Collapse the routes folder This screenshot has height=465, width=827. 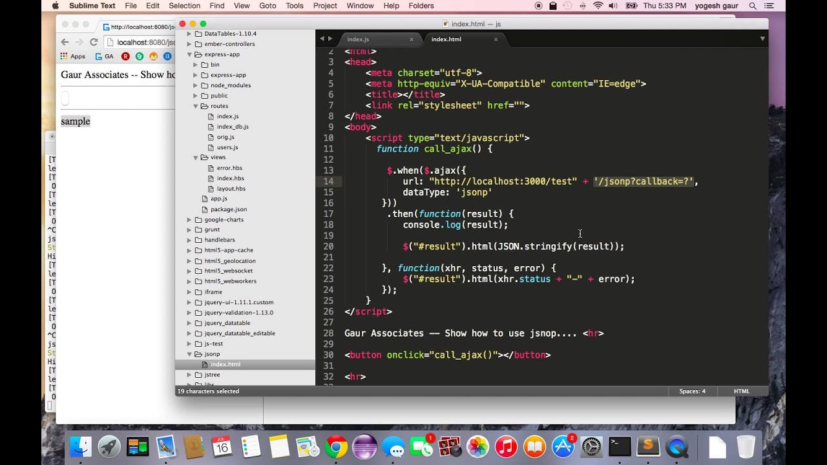coord(196,106)
